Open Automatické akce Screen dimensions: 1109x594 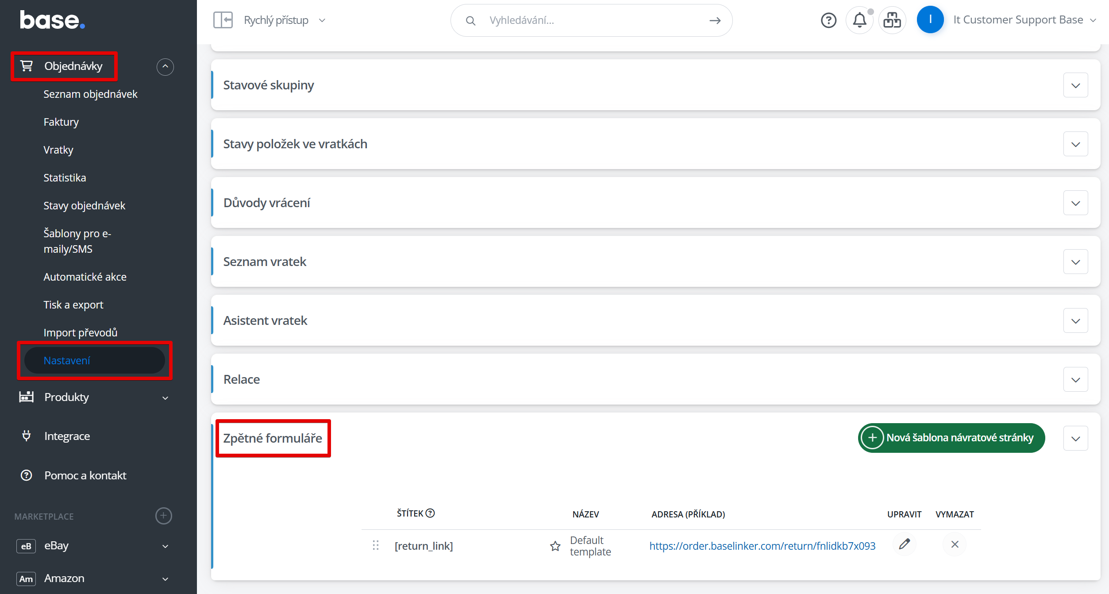pyautogui.click(x=85, y=277)
